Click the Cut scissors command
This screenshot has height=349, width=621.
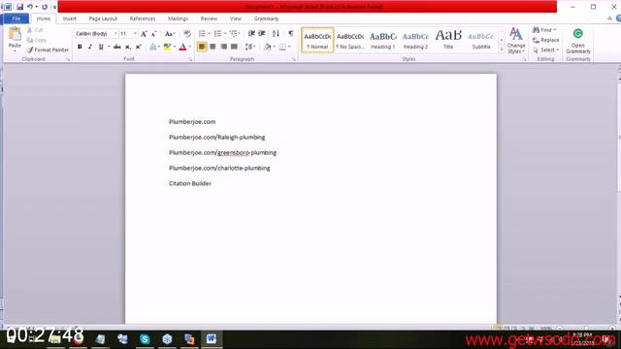click(35, 30)
